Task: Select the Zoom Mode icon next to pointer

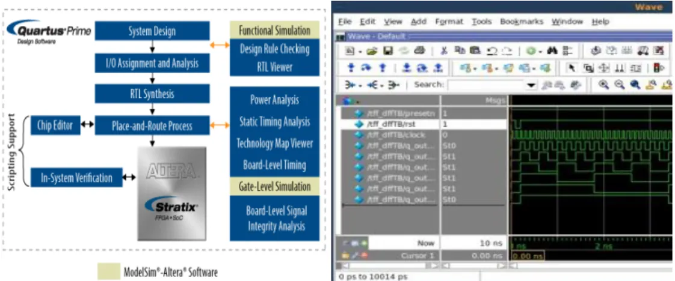Action: click(x=588, y=68)
